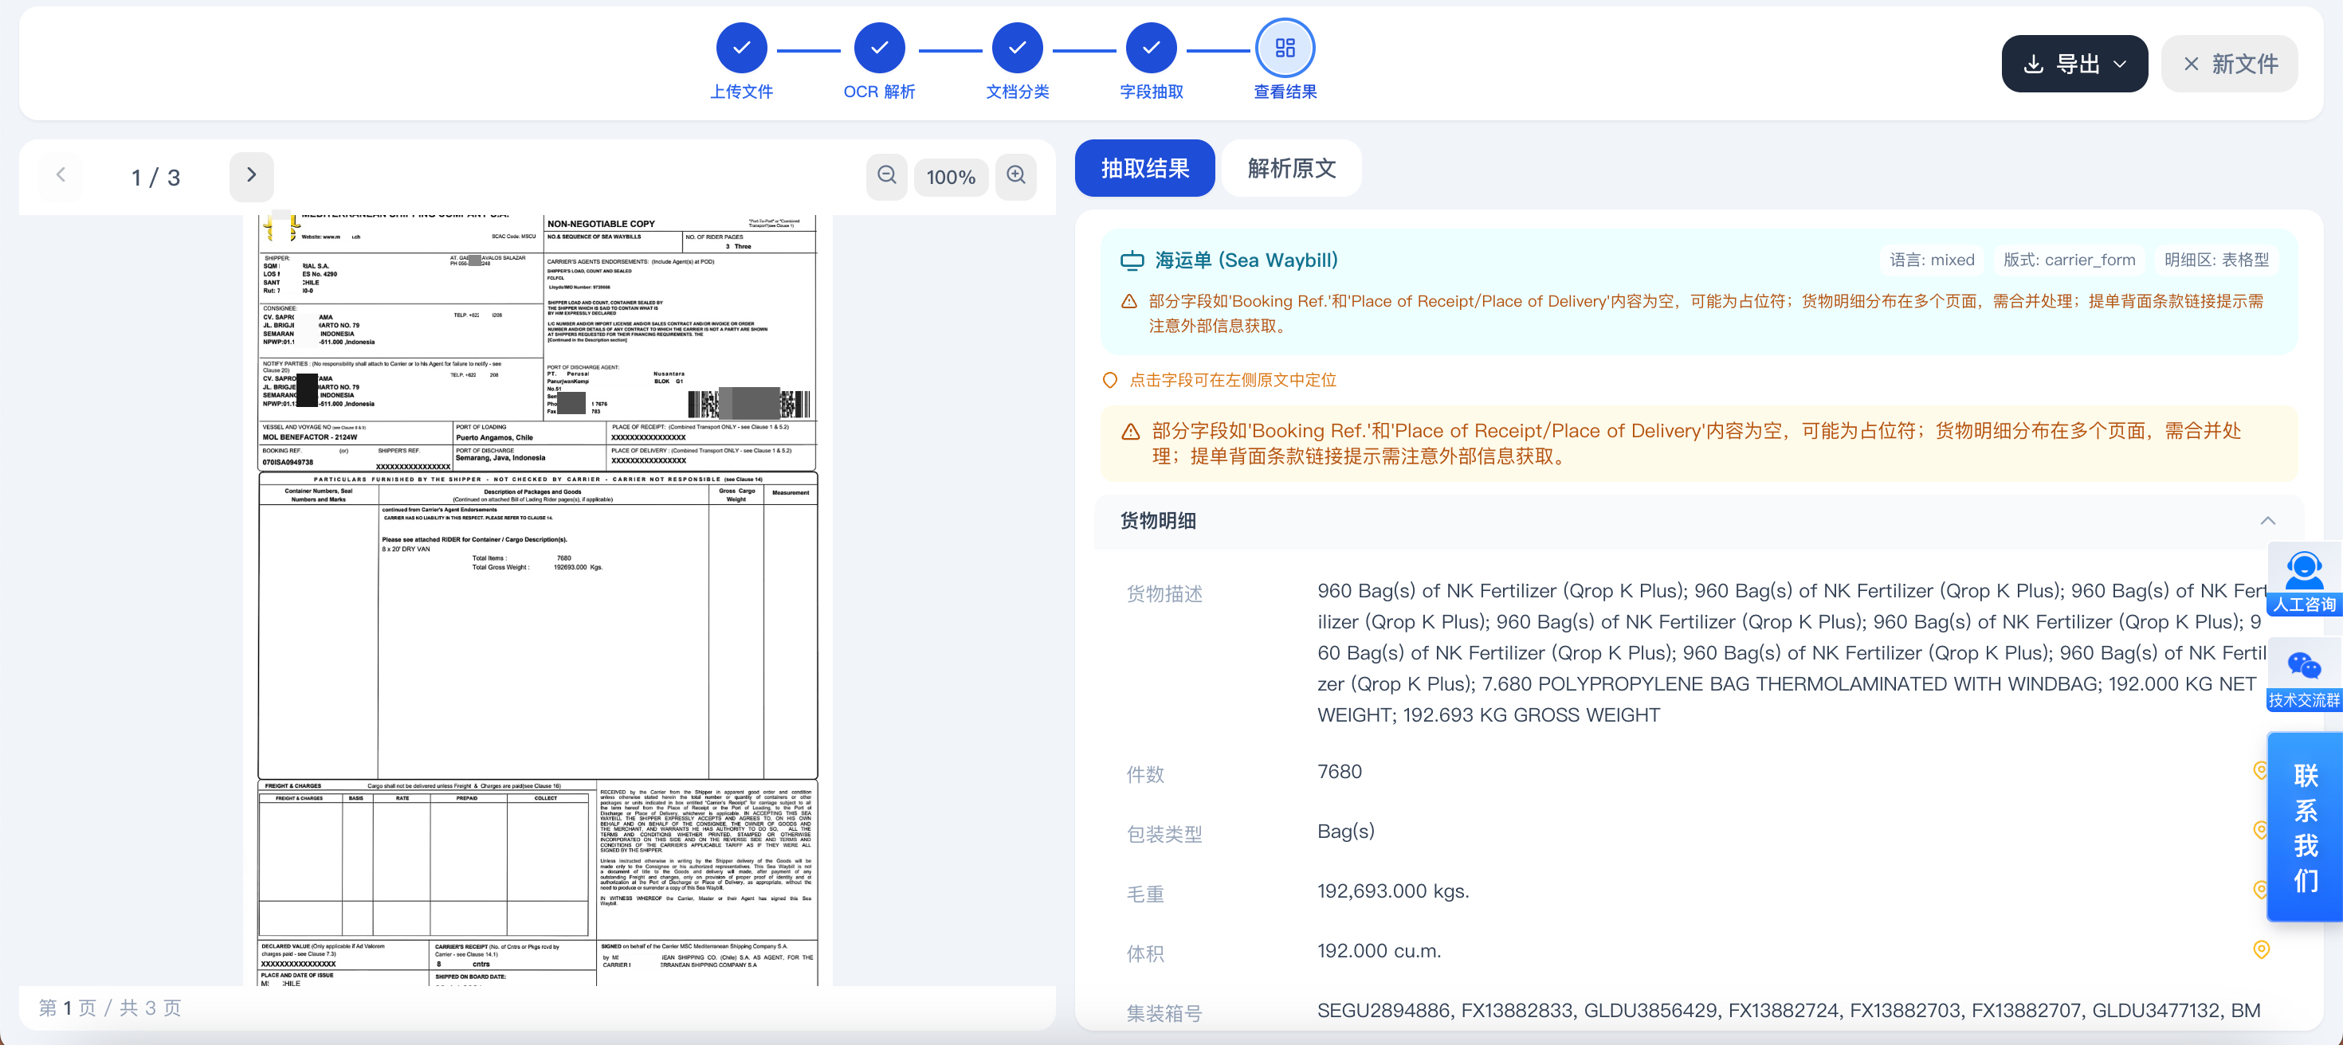Click the 新文件 button

click(2229, 64)
